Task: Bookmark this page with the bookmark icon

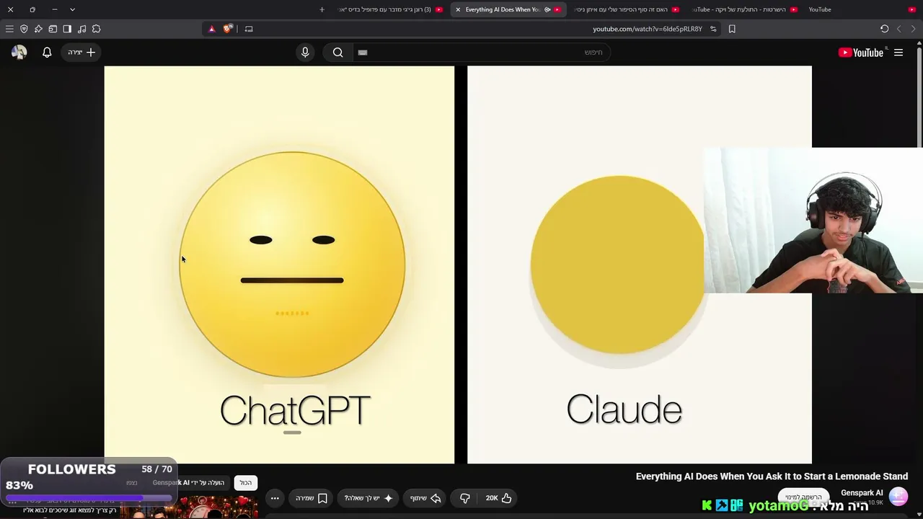Action: [732, 29]
